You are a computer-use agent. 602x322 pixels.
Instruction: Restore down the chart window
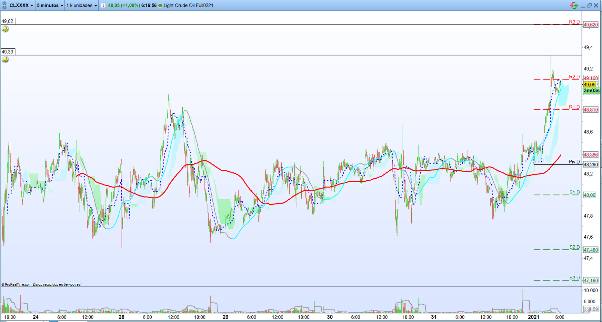tap(589, 5)
